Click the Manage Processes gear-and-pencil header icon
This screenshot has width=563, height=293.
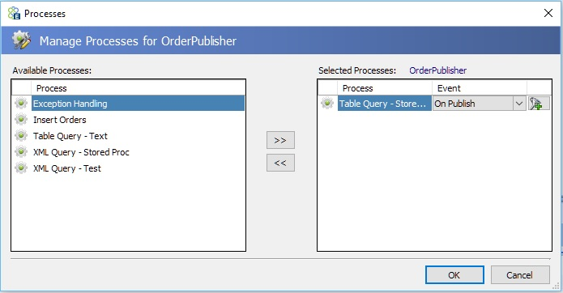(21, 40)
